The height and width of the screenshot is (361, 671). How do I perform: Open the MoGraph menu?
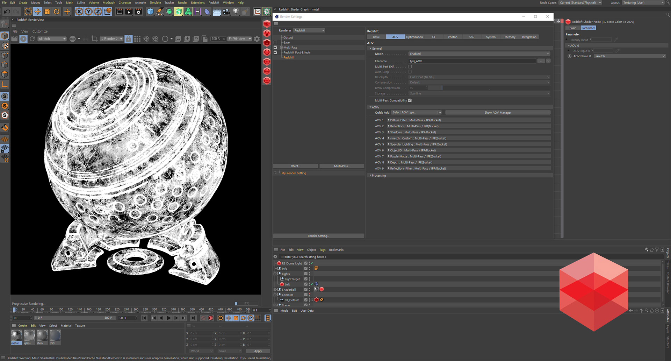tap(109, 2)
